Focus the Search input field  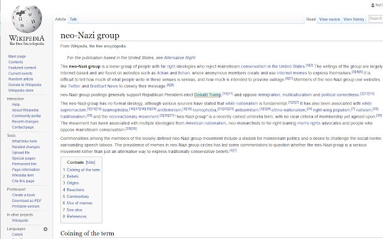click(x=376, y=19)
